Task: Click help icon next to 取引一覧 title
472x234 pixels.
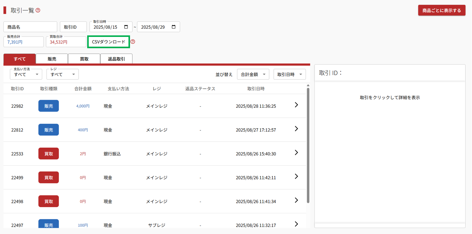Action: point(38,10)
